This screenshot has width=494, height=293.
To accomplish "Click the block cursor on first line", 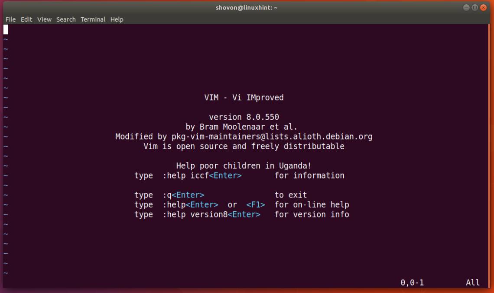I will pos(6,29).
